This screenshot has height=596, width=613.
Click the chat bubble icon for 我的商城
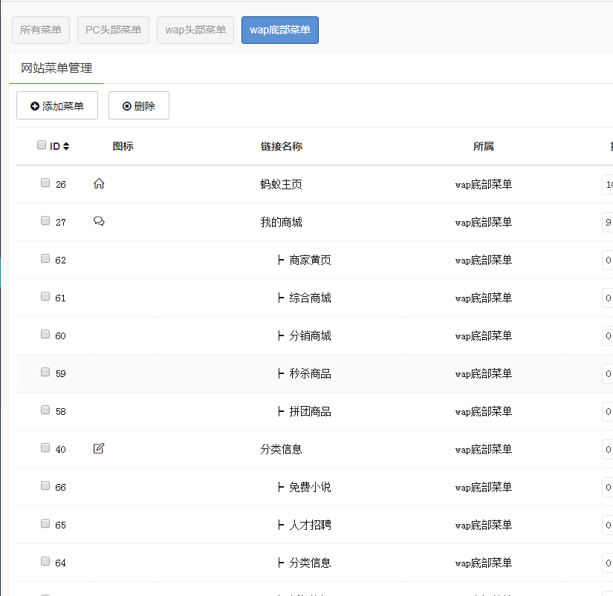(x=99, y=221)
